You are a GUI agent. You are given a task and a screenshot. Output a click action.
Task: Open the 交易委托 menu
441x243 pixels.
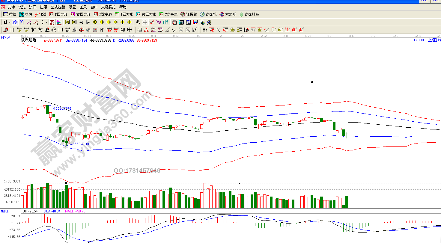coord(108,7)
